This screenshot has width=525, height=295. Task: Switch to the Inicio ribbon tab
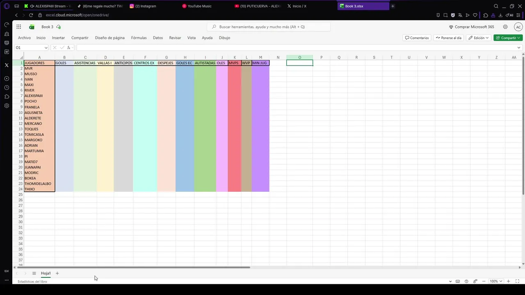coord(41,38)
